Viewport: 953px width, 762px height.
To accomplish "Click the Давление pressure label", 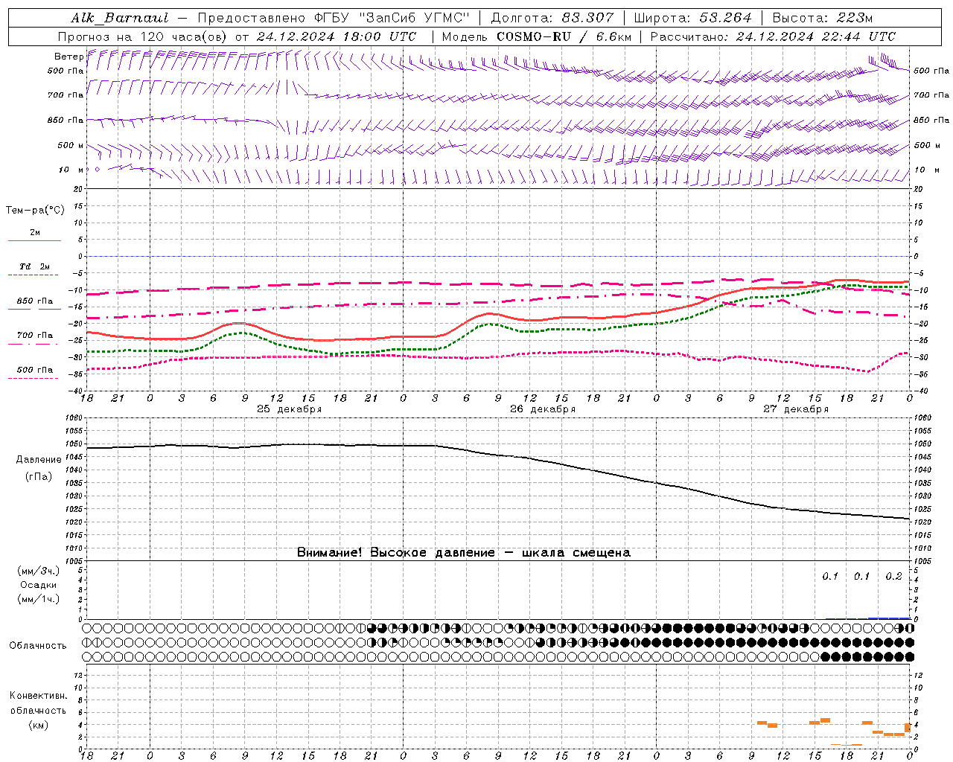I will 39,460.
